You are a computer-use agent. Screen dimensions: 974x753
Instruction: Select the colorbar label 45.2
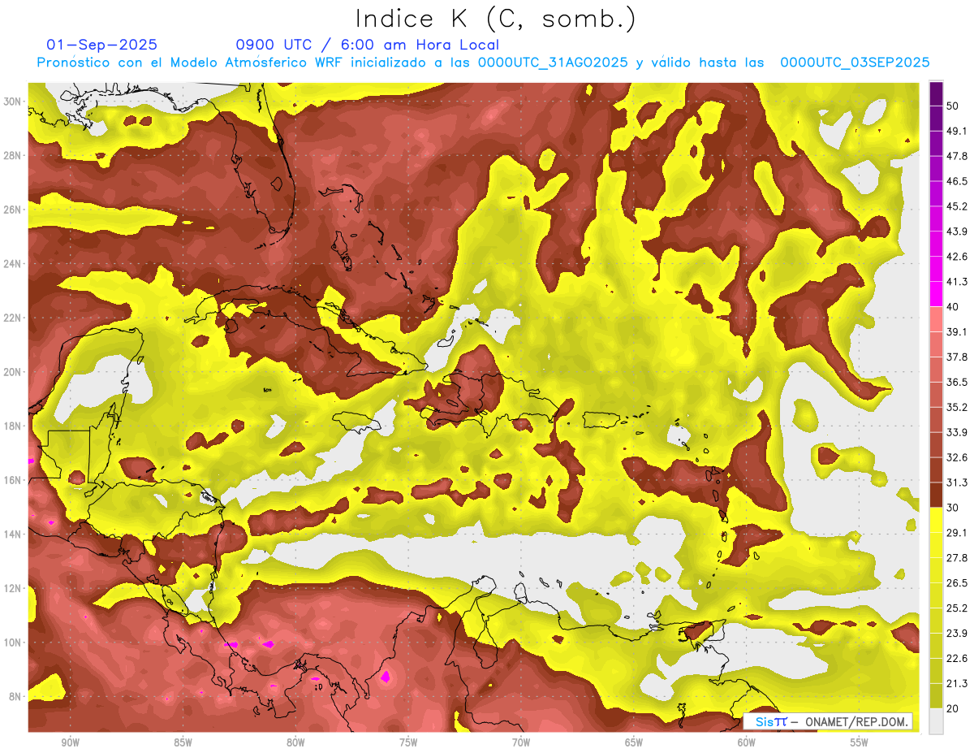coord(957,206)
